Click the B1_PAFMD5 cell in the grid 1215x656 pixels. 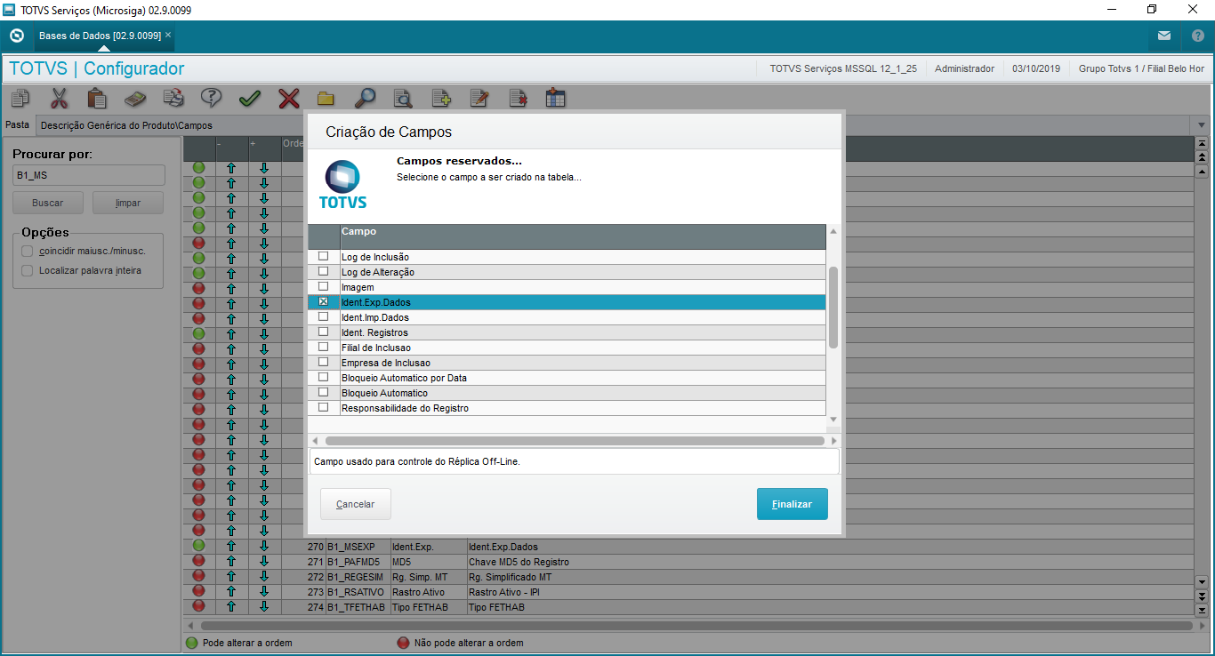pos(357,562)
